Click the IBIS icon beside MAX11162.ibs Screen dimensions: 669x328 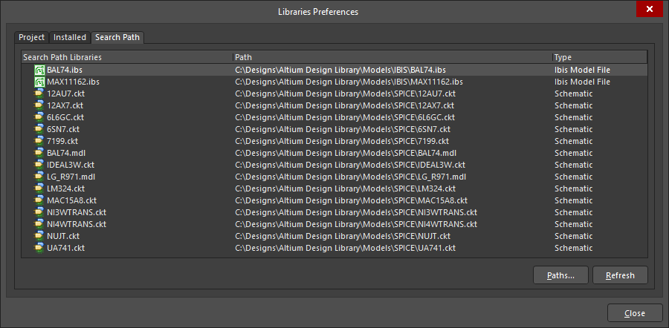[x=39, y=82]
